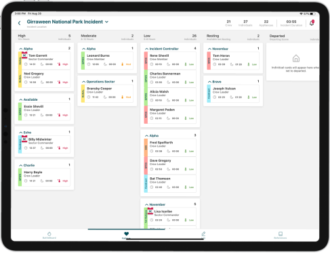
Task: Open the References tab
Action: click(x=281, y=235)
